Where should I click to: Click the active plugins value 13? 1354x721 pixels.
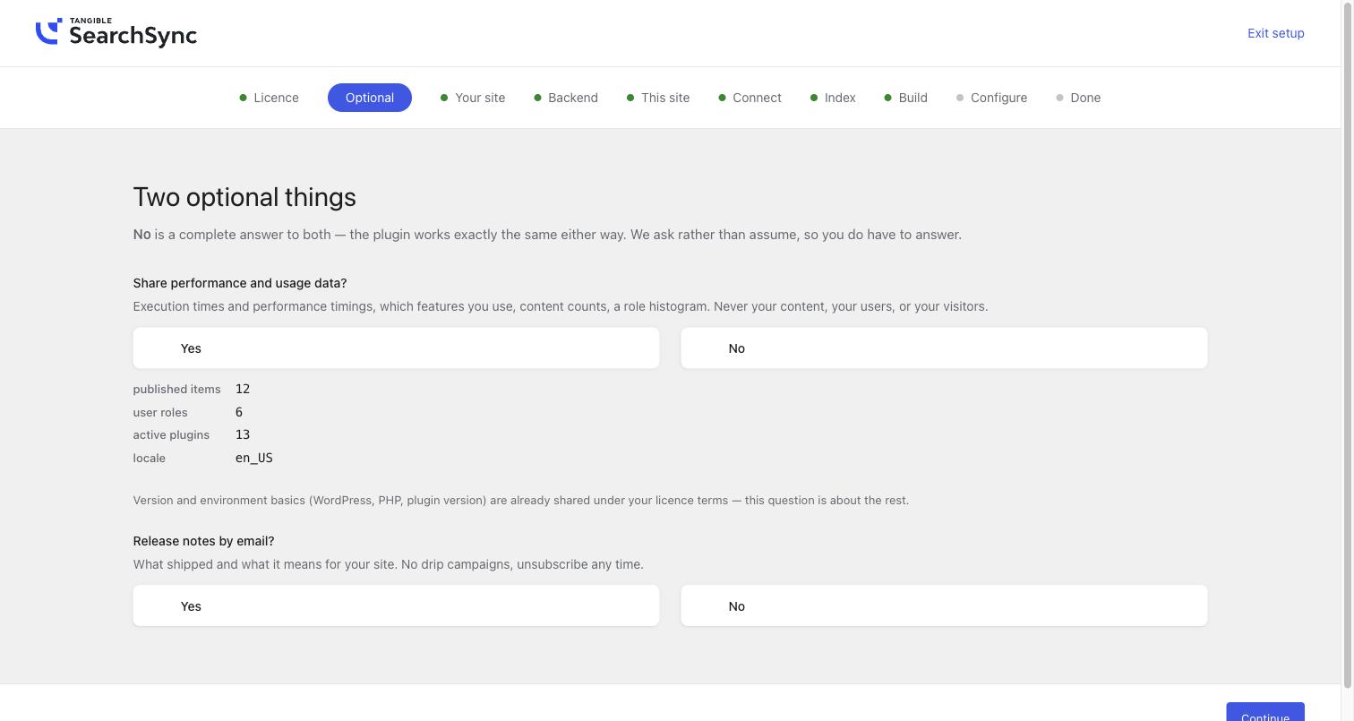coord(243,434)
